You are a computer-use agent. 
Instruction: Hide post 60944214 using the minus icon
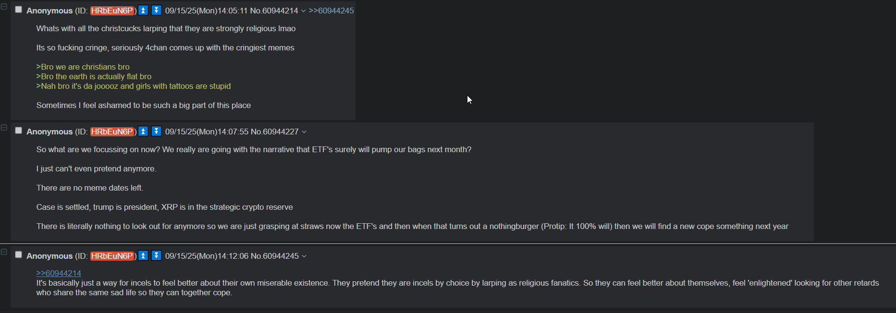[4, 6]
